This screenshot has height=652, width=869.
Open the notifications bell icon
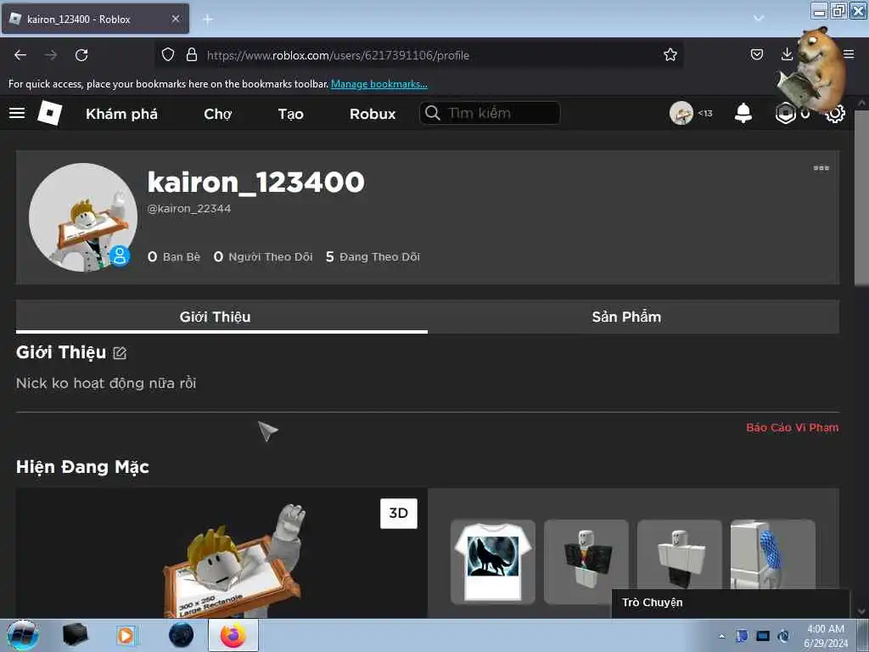743,113
